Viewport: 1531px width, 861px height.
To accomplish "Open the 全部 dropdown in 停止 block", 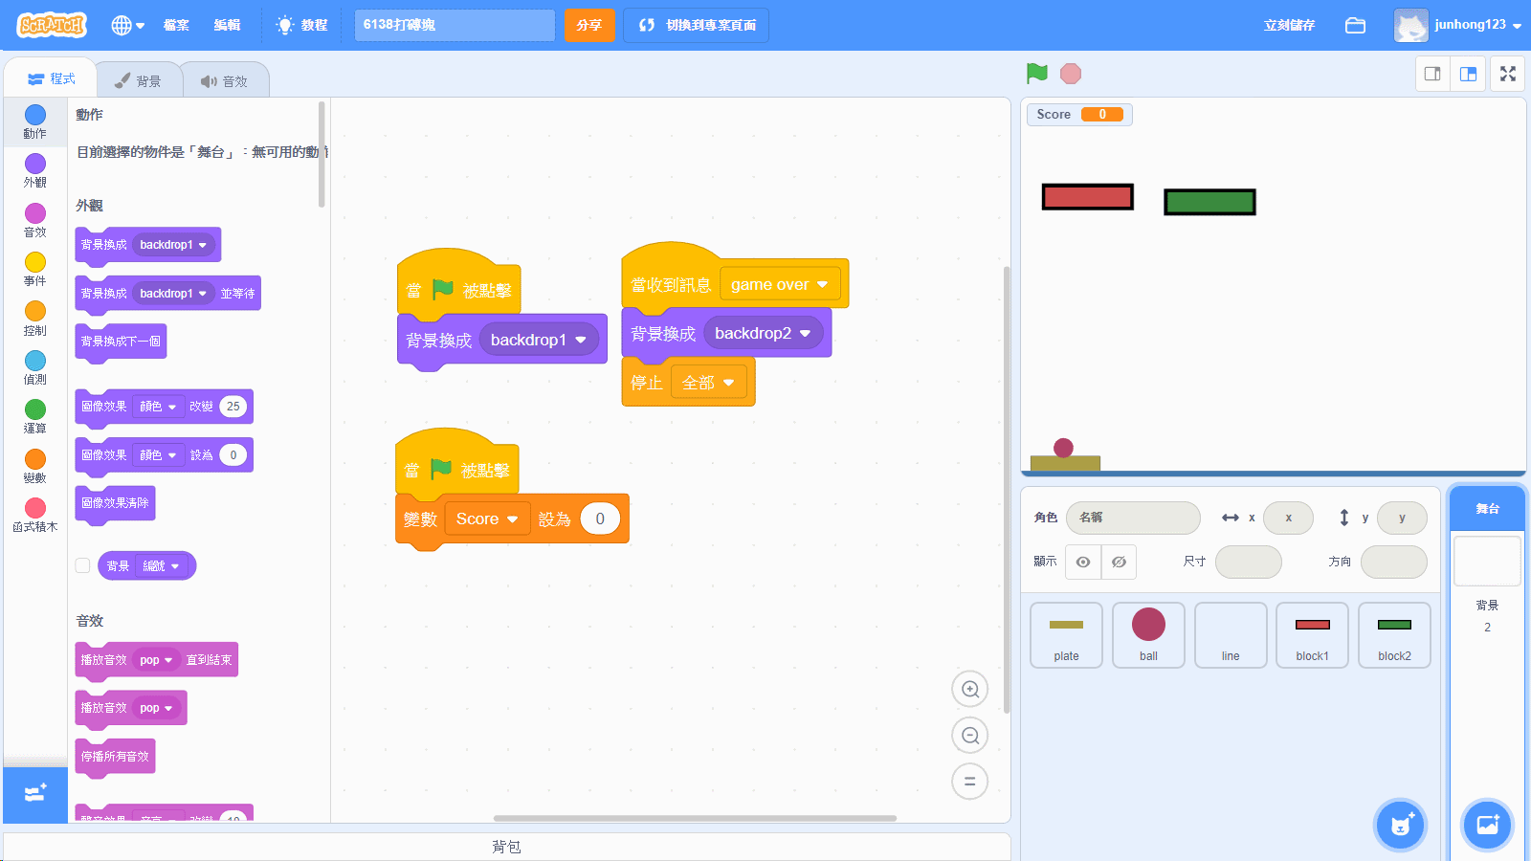I will click(x=708, y=383).
